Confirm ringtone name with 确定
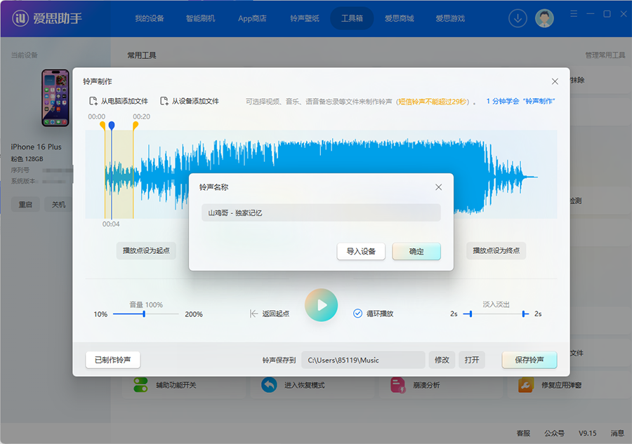 [x=416, y=251]
